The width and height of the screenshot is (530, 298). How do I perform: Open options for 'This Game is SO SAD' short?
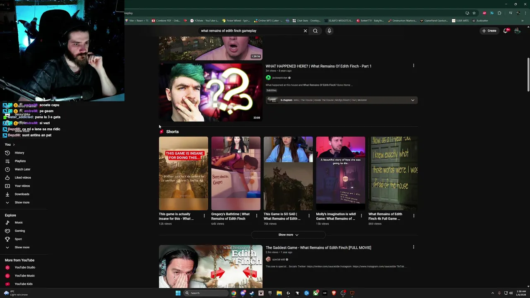coord(309,216)
